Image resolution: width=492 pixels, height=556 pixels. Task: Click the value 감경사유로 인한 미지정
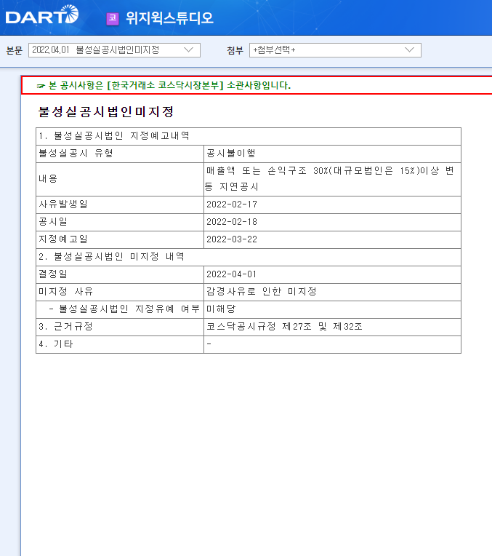click(262, 292)
